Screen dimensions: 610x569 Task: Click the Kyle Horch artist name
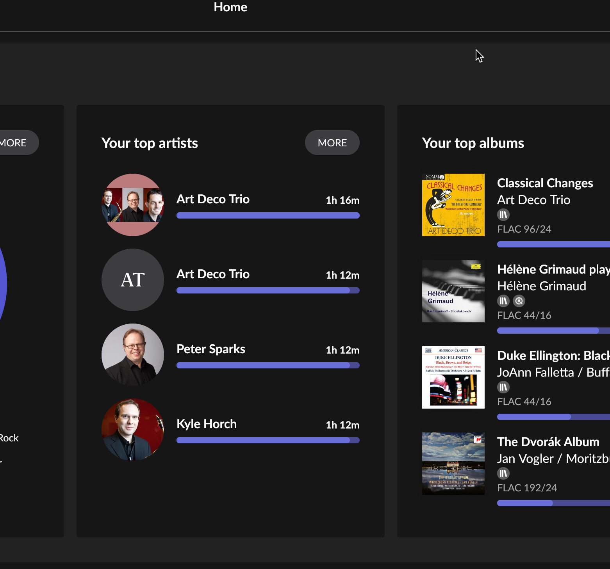[207, 424]
